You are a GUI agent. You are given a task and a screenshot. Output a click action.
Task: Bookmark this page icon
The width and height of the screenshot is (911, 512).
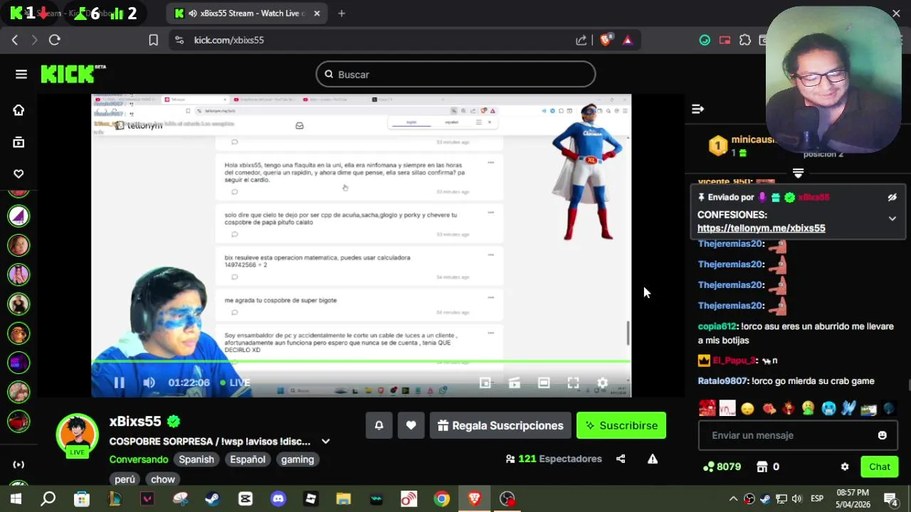coord(153,41)
